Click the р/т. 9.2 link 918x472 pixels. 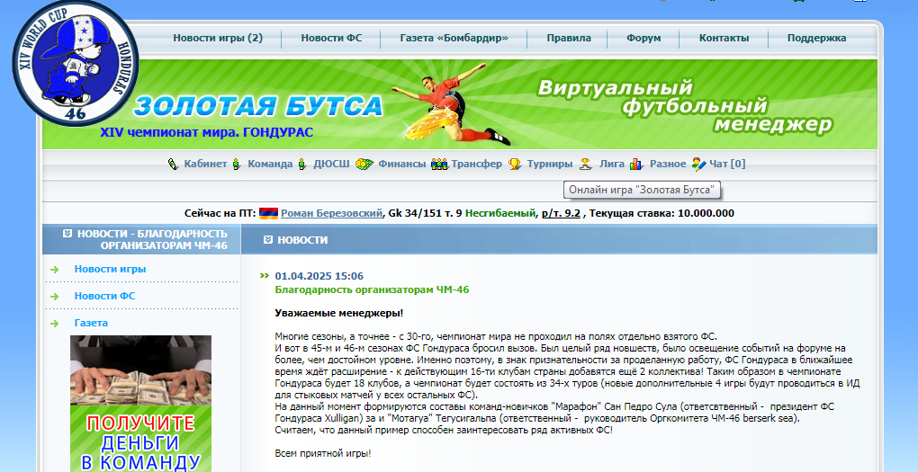(x=561, y=213)
